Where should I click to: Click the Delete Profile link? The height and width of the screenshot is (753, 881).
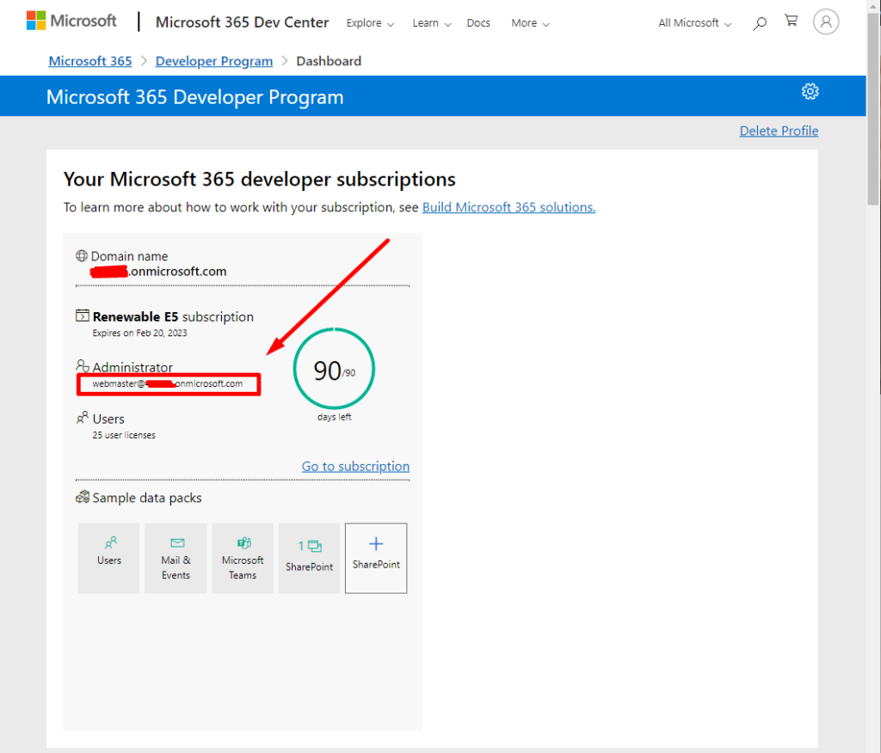(x=779, y=131)
